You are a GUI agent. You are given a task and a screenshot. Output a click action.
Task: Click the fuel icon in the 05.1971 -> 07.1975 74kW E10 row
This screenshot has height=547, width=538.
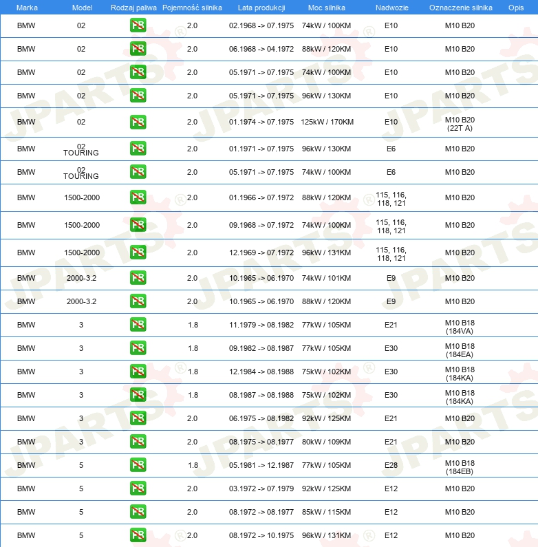138,72
